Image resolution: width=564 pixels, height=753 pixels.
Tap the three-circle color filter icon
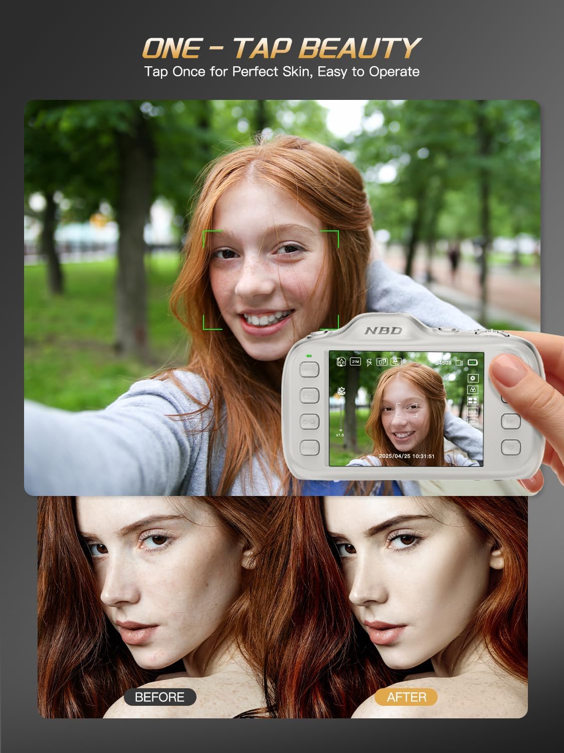473,390
